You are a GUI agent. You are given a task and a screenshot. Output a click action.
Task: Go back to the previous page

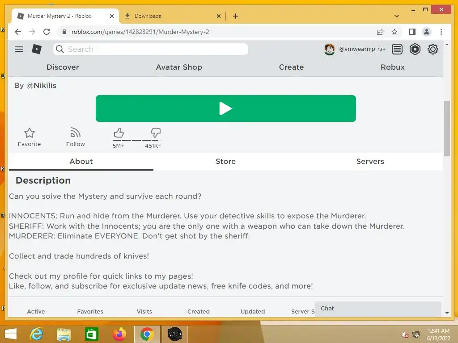click(x=18, y=32)
